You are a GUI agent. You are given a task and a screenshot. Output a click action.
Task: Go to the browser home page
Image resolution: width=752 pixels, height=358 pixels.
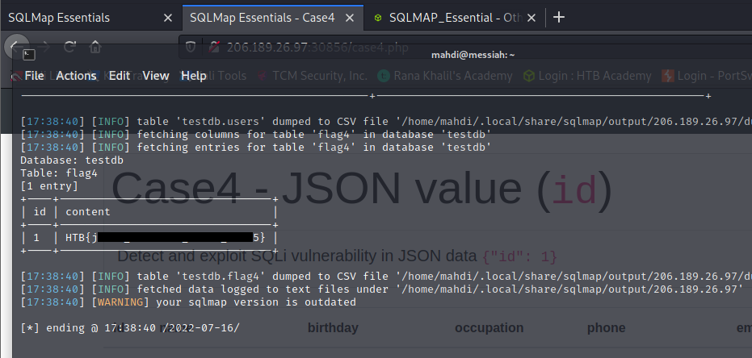coord(95,47)
